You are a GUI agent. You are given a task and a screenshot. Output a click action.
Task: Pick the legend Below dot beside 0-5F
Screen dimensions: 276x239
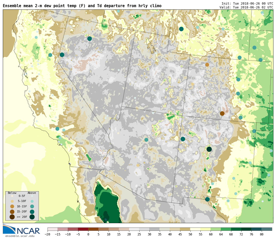coord(12,196)
